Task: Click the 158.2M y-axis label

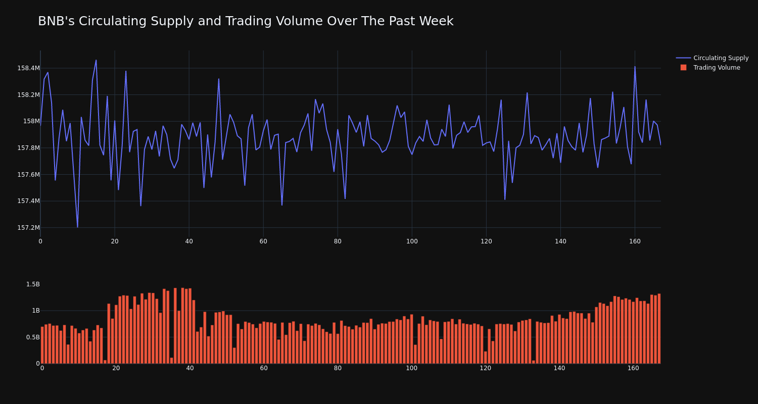Action: click(x=28, y=95)
